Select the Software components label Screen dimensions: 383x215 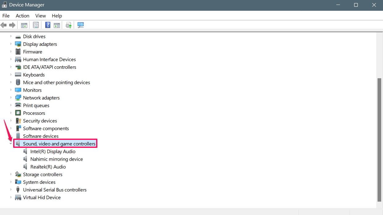click(x=46, y=129)
